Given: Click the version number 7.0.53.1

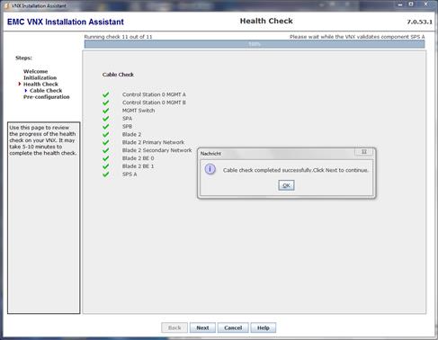Looking at the screenshot, I should 419,22.
